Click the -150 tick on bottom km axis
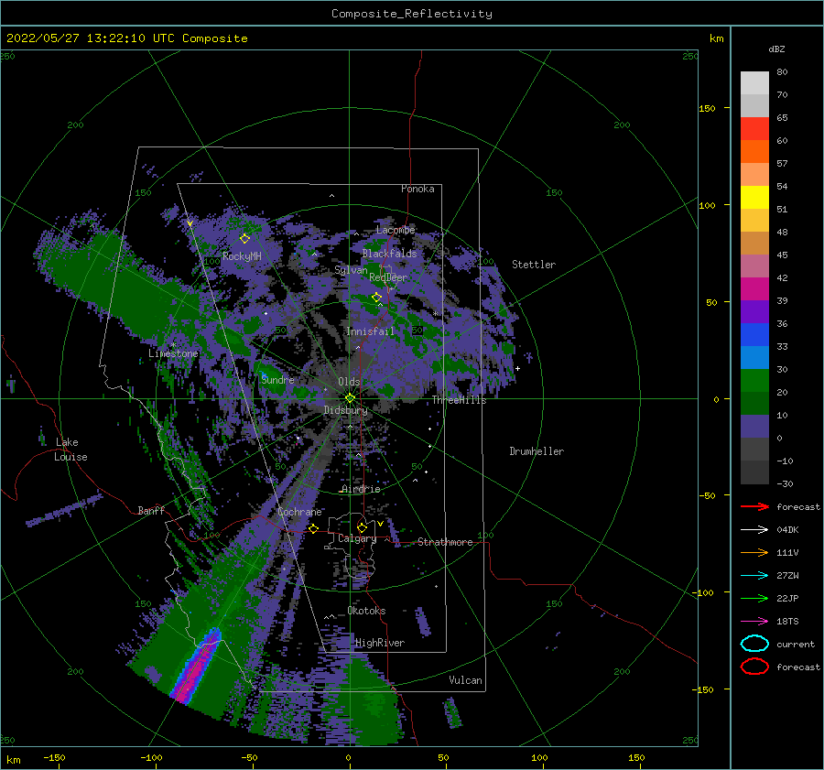This screenshot has width=824, height=770. pyautogui.click(x=54, y=757)
